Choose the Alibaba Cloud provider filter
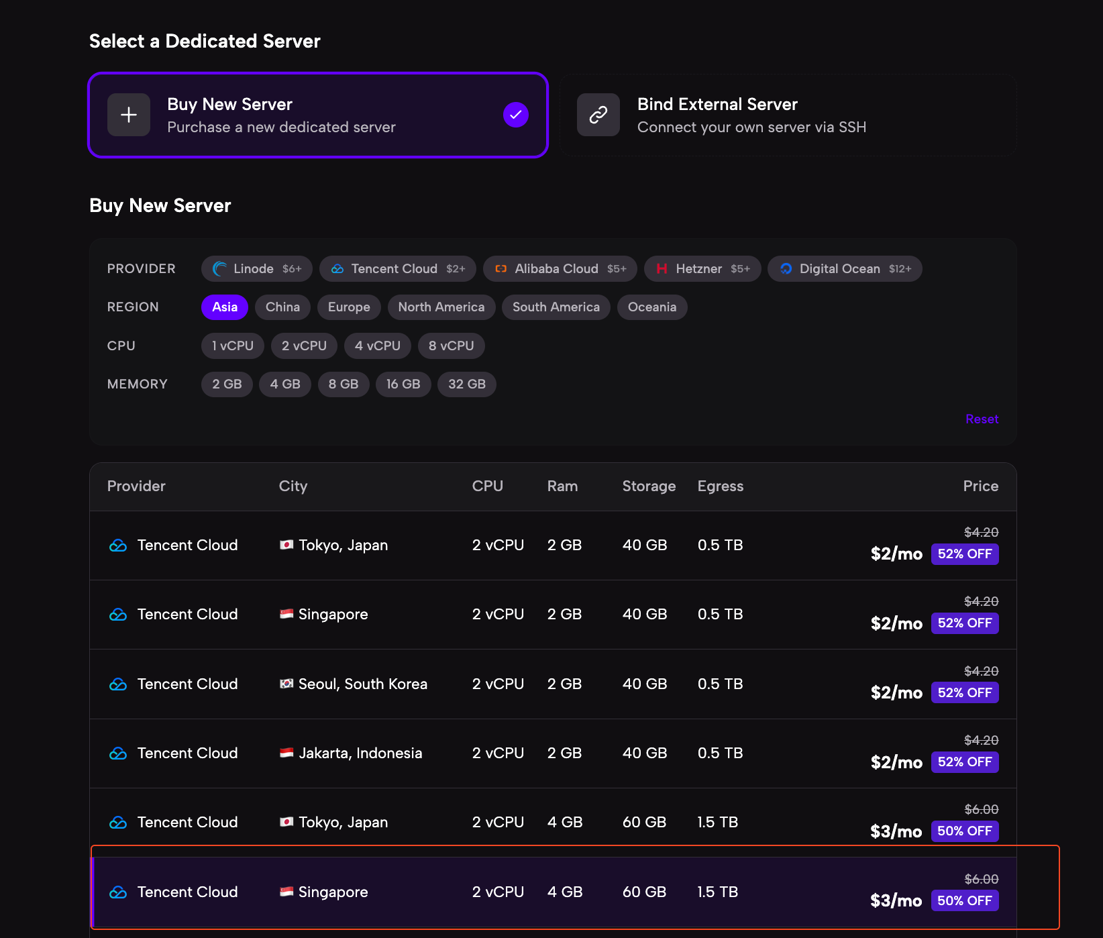Screen dimensions: 1103x938 pyautogui.click(x=561, y=269)
